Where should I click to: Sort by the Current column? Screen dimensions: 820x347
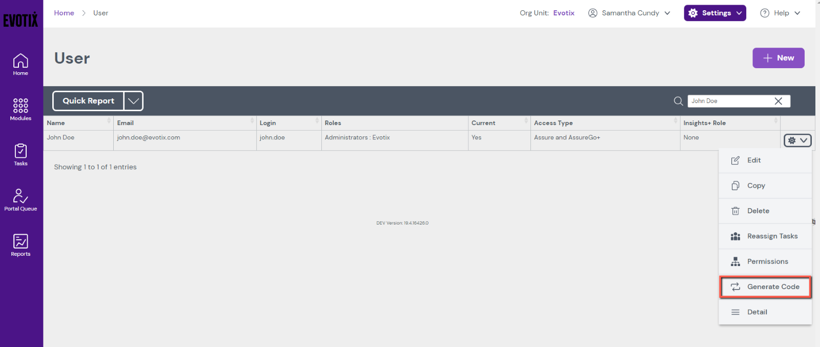click(499, 123)
